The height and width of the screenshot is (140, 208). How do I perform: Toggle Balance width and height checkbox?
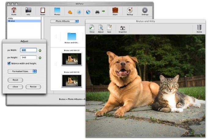pyautogui.click(x=9, y=63)
